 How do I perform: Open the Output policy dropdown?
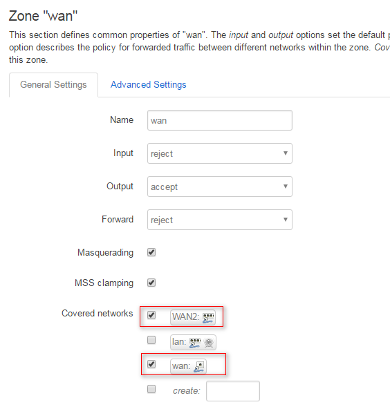coord(220,187)
